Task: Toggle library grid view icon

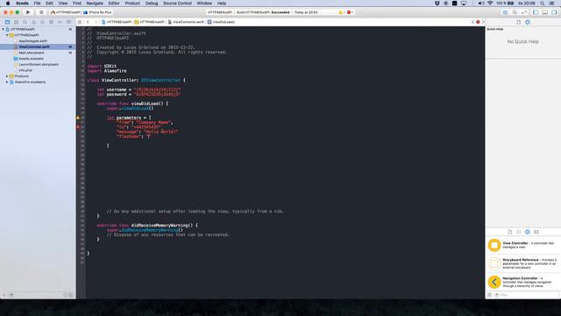Action: pos(489,295)
